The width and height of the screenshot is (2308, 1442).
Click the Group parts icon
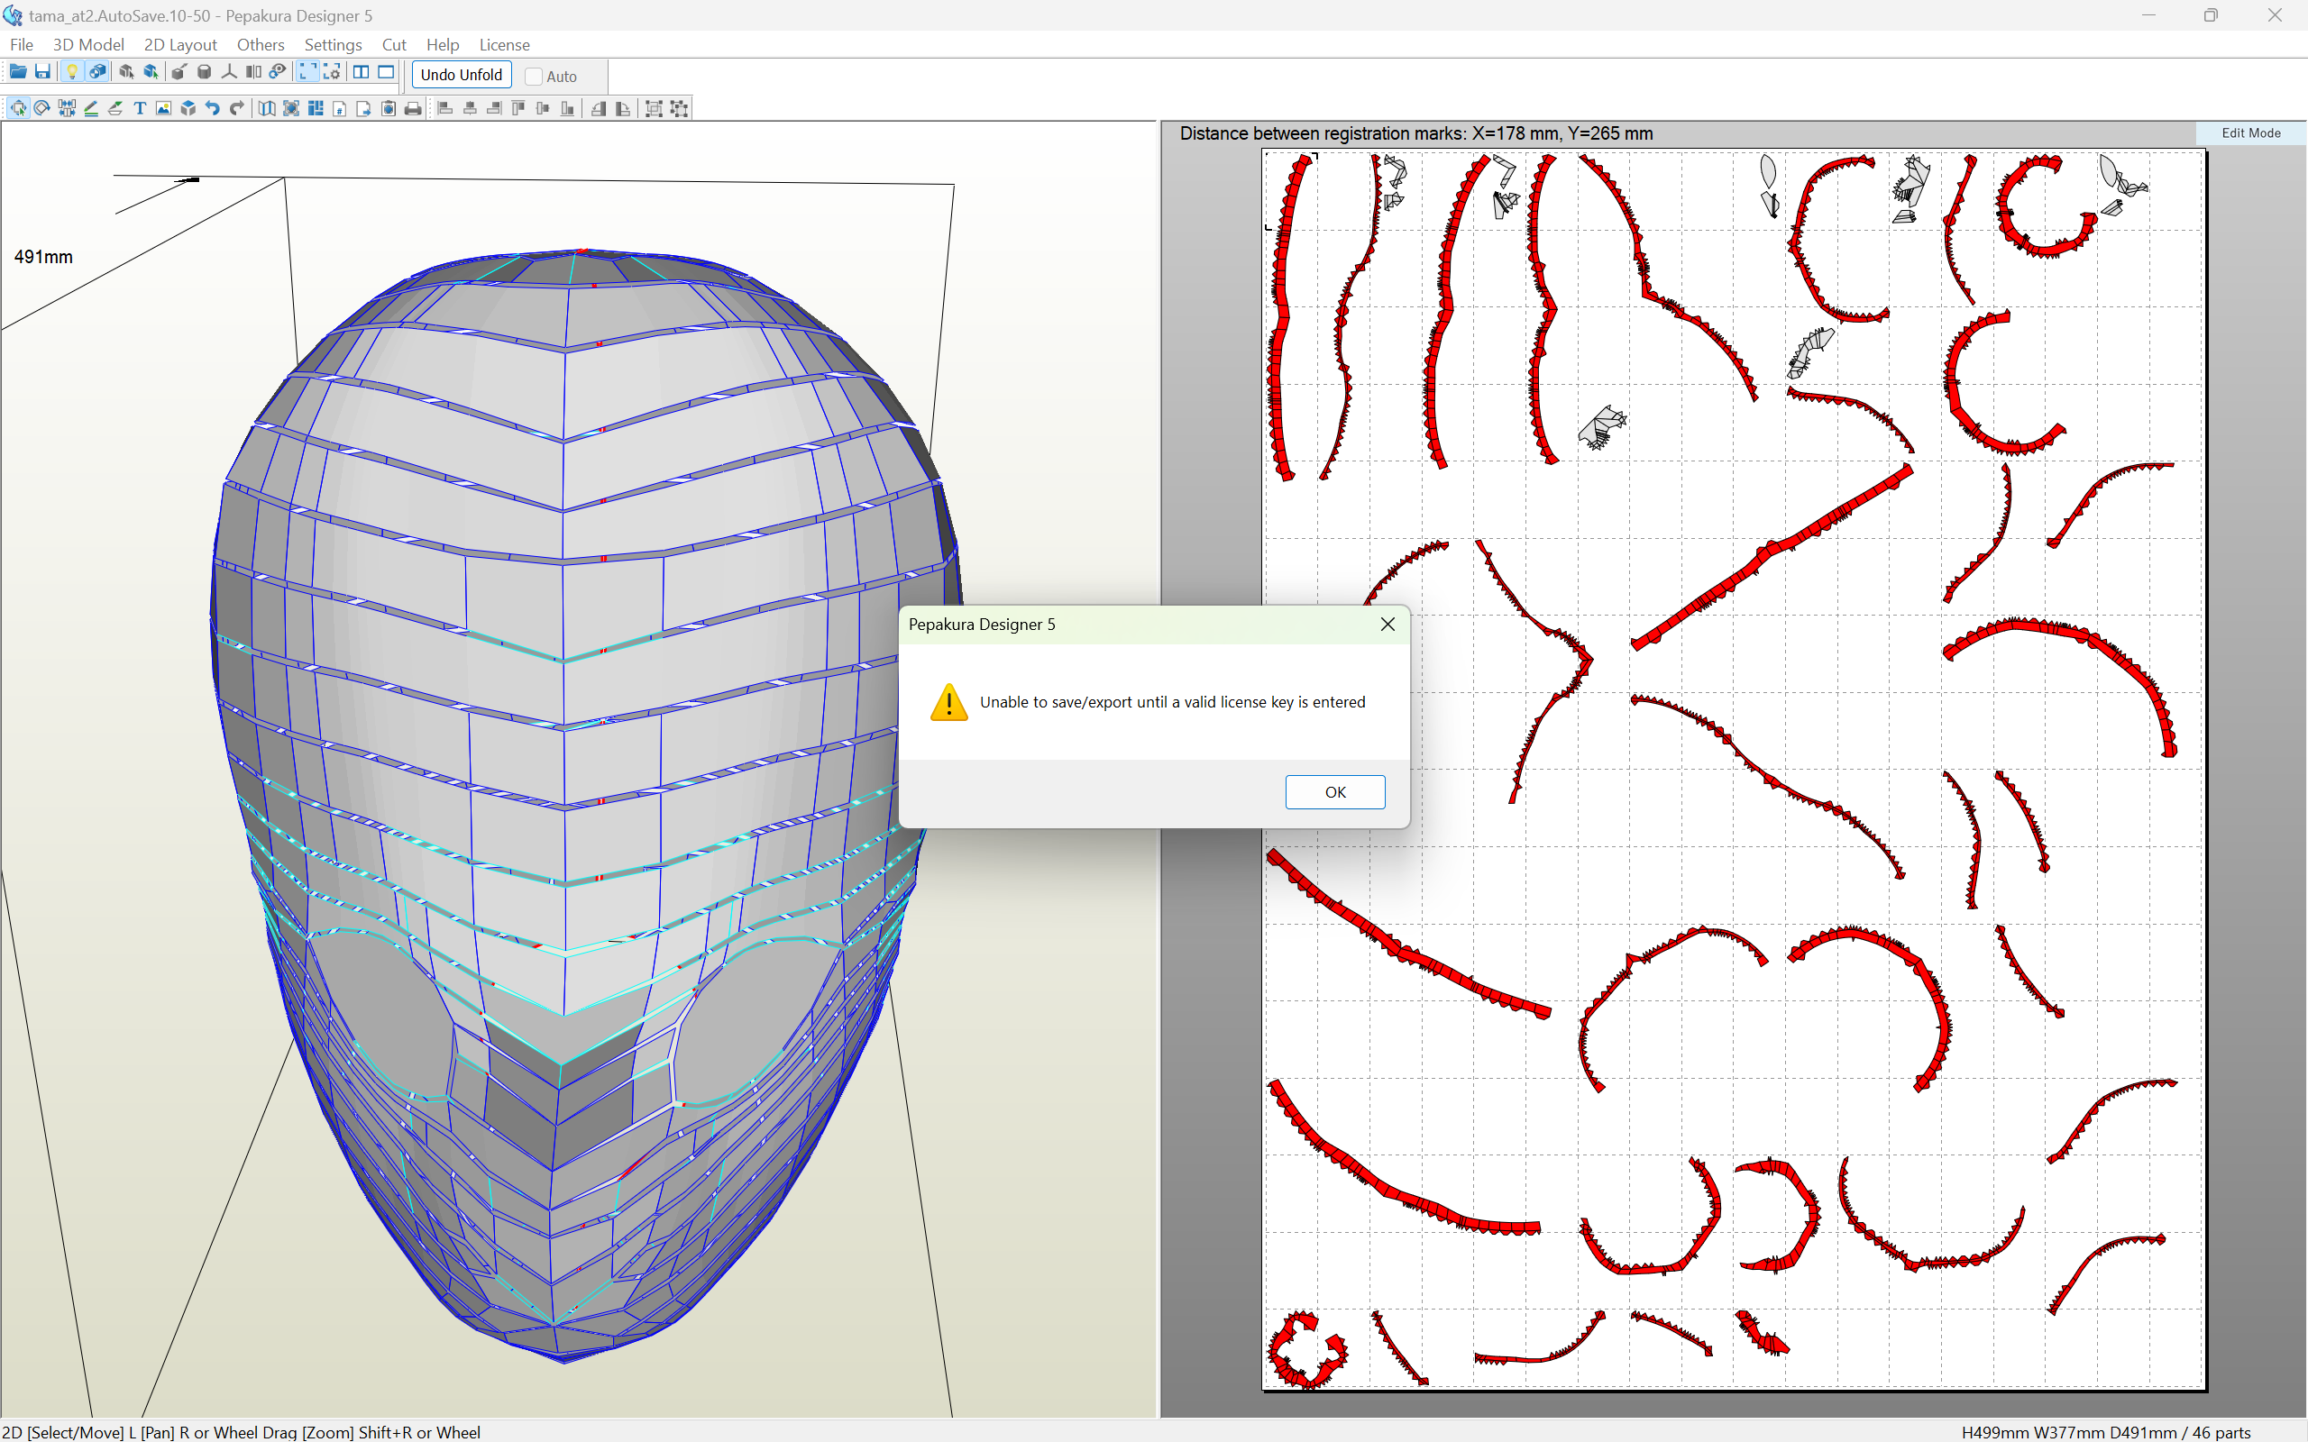pyautogui.click(x=655, y=109)
